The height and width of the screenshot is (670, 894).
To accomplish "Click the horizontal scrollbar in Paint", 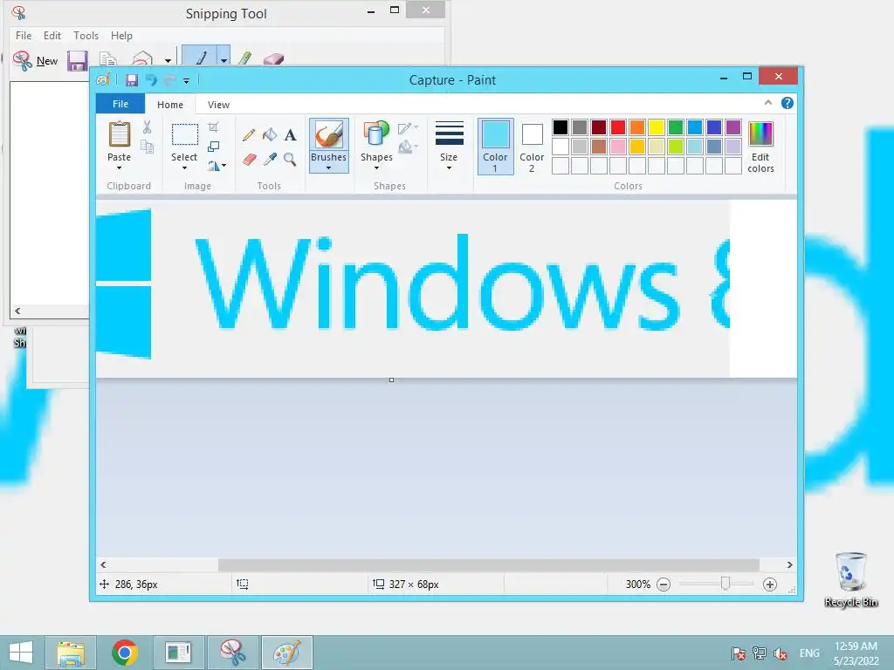I will coord(489,564).
